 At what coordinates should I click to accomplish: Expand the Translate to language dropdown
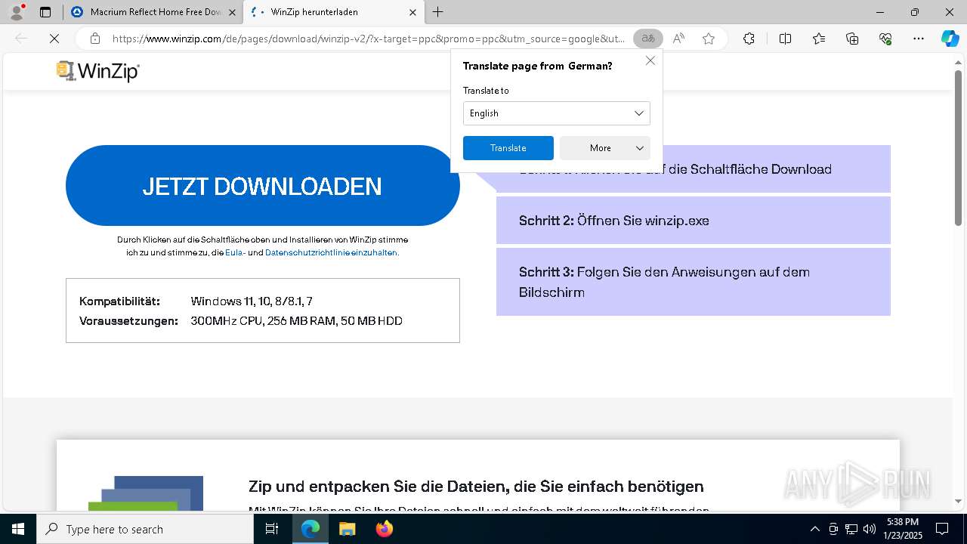point(557,113)
